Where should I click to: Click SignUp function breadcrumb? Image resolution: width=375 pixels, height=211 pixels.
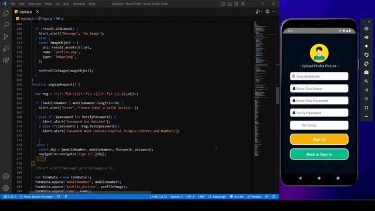click(x=47, y=19)
